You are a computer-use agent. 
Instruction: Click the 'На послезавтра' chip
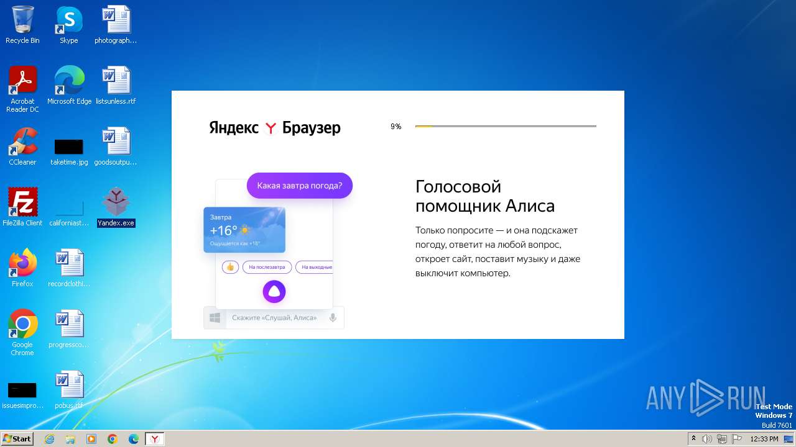pyautogui.click(x=267, y=267)
